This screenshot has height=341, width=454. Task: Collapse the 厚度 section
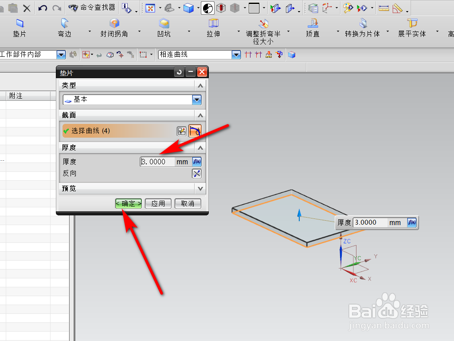pos(200,148)
